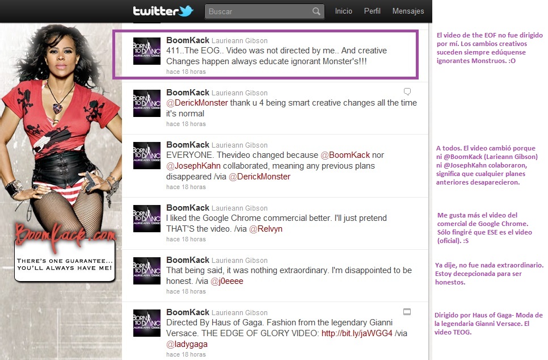
Task: Open @j0eeee mention link
Action: pyautogui.click(x=227, y=281)
